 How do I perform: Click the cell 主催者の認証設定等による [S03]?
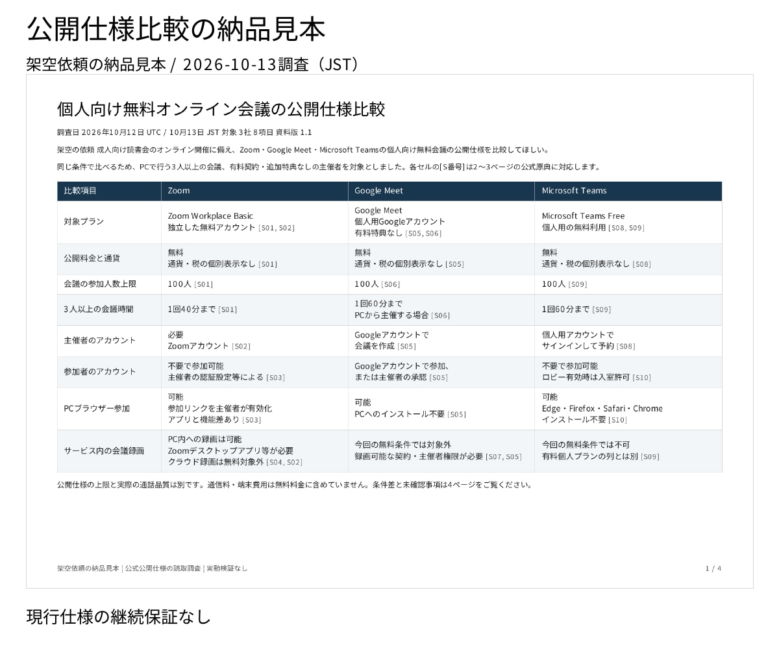(x=254, y=372)
